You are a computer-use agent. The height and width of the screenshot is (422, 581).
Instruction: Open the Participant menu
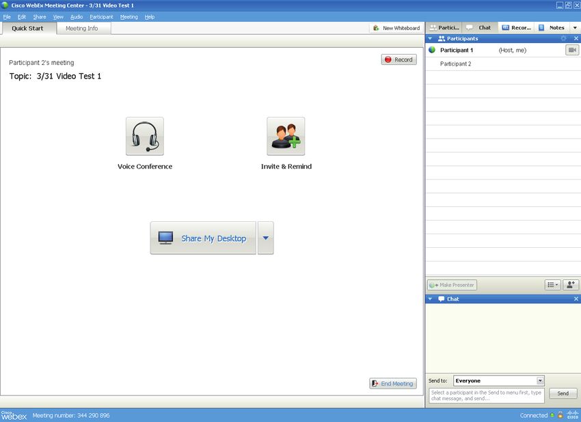[101, 17]
